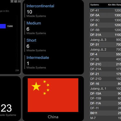121x121 pixels.
Task: Select the Julang JL 3 row
Action: click(105, 40)
